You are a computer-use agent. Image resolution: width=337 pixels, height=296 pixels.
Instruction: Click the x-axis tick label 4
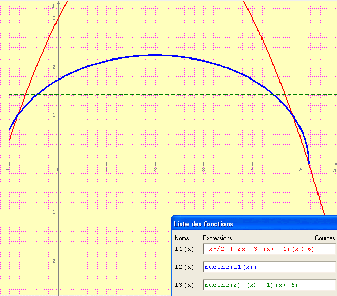252,170
